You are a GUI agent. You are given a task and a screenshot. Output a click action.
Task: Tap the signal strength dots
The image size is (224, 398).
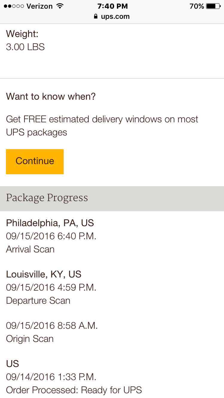14,6
